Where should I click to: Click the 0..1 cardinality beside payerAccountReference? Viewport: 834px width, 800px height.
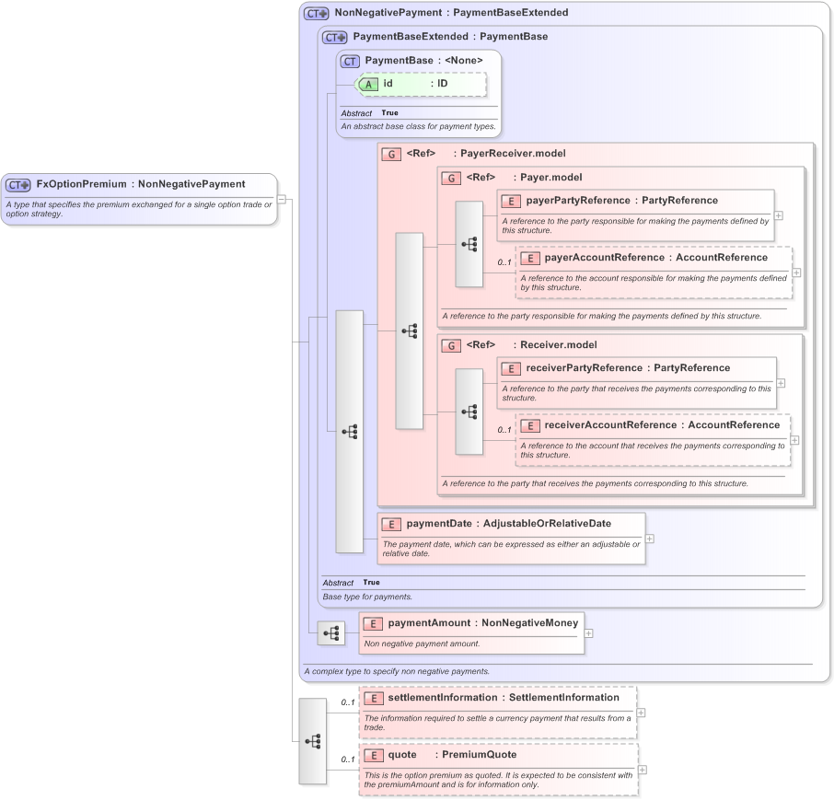click(x=504, y=262)
